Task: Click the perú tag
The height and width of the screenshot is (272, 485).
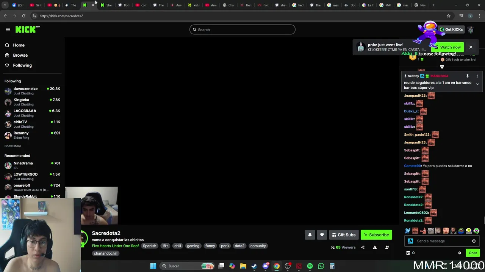Action: click(225, 246)
